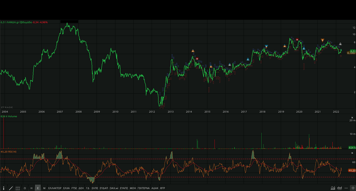The image size is (356, 191).
Task: Open the ΓΕΚΤΕΡΝΑ symbol shortcut
Action: point(144,188)
